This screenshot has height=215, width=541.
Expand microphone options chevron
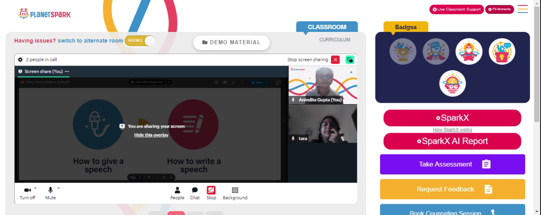(58, 188)
